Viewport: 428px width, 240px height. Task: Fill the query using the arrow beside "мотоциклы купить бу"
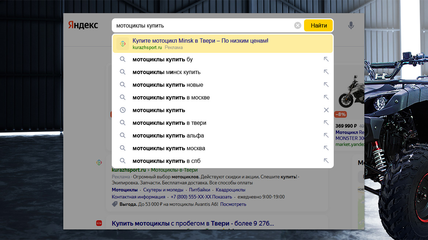pos(326,59)
